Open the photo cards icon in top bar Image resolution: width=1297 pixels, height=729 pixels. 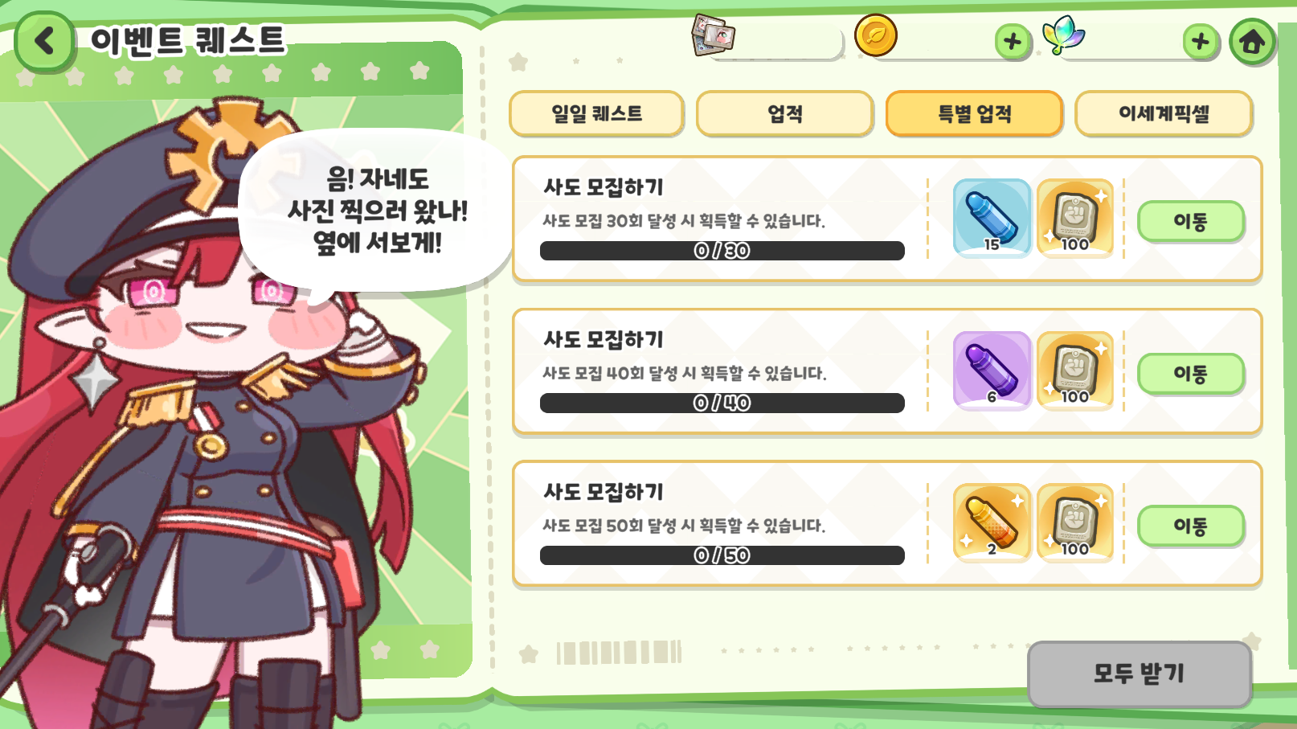click(714, 35)
